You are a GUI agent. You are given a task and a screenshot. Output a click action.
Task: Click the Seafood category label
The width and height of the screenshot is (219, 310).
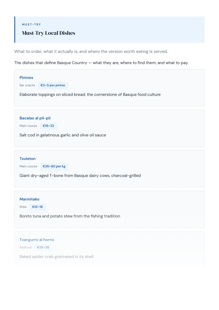(25, 247)
